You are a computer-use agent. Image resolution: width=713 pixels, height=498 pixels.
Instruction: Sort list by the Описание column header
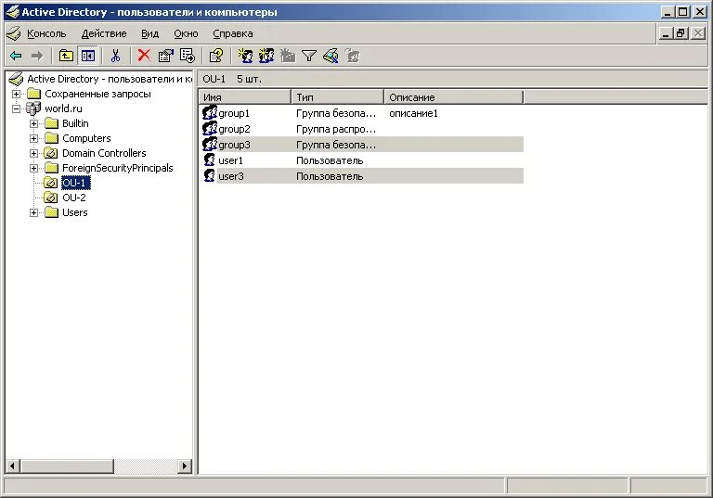454,97
